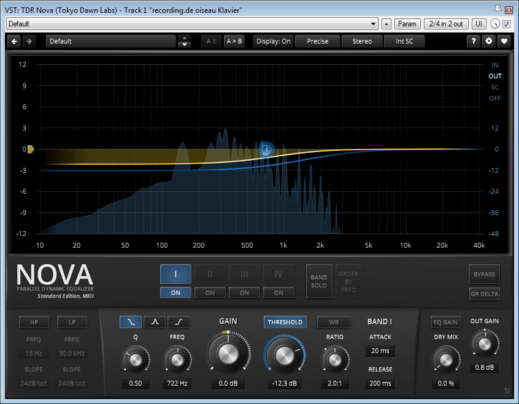The width and height of the screenshot is (519, 404).
Task: Select the bell filter shape icon
Action: pos(155,321)
